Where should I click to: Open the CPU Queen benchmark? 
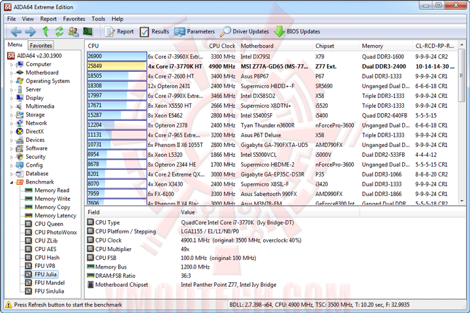coord(44,224)
